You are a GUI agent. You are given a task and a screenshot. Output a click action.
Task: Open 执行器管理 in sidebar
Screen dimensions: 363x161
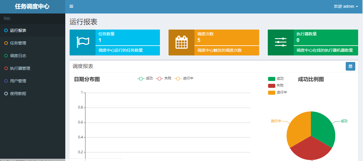(x=33, y=68)
